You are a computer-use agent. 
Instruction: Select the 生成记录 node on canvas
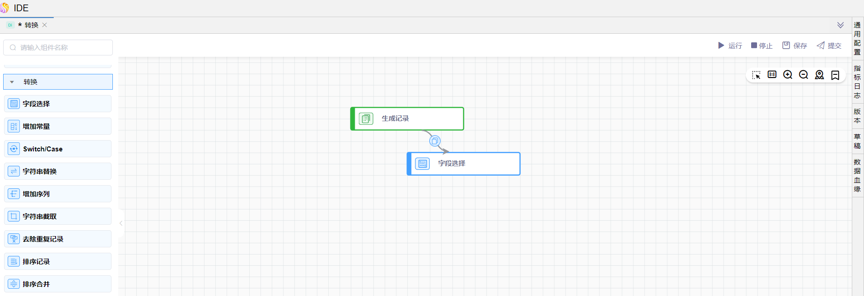[407, 118]
